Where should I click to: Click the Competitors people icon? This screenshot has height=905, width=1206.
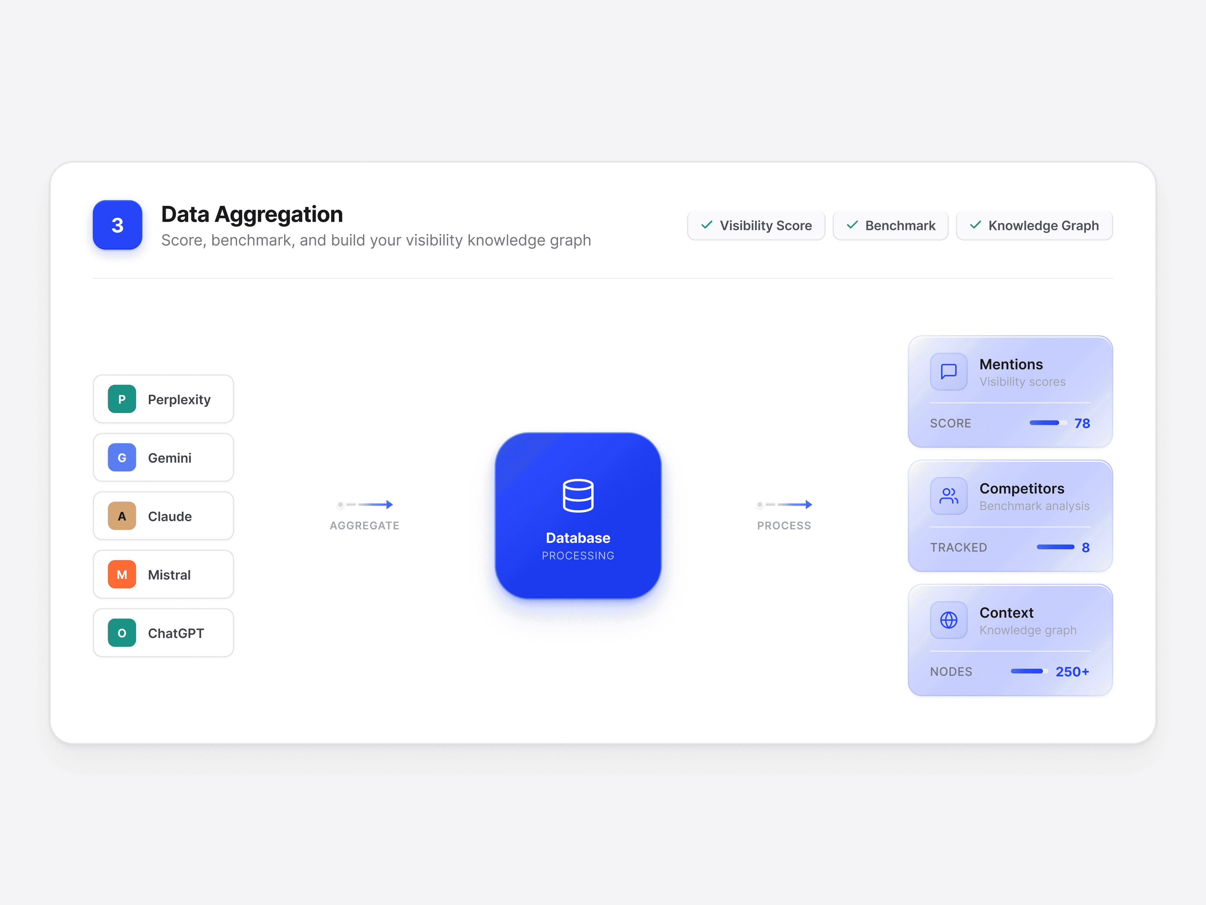tap(948, 496)
